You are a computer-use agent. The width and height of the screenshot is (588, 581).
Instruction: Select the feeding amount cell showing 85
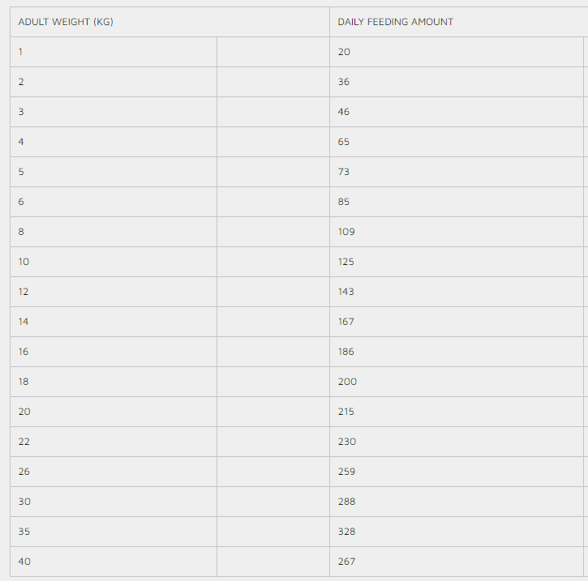click(344, 202)
